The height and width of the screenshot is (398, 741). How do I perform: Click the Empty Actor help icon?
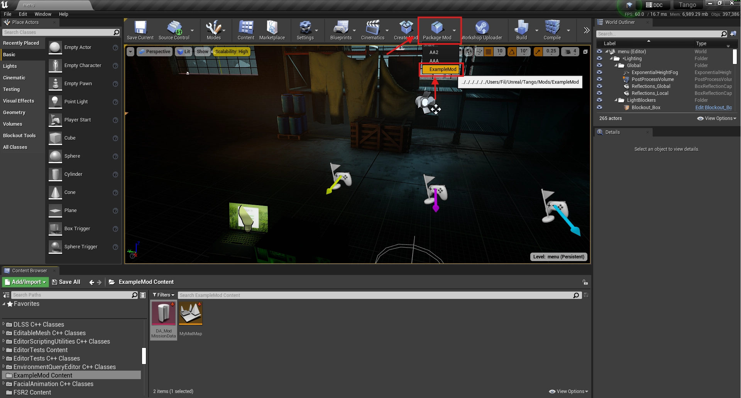[115, 47]
